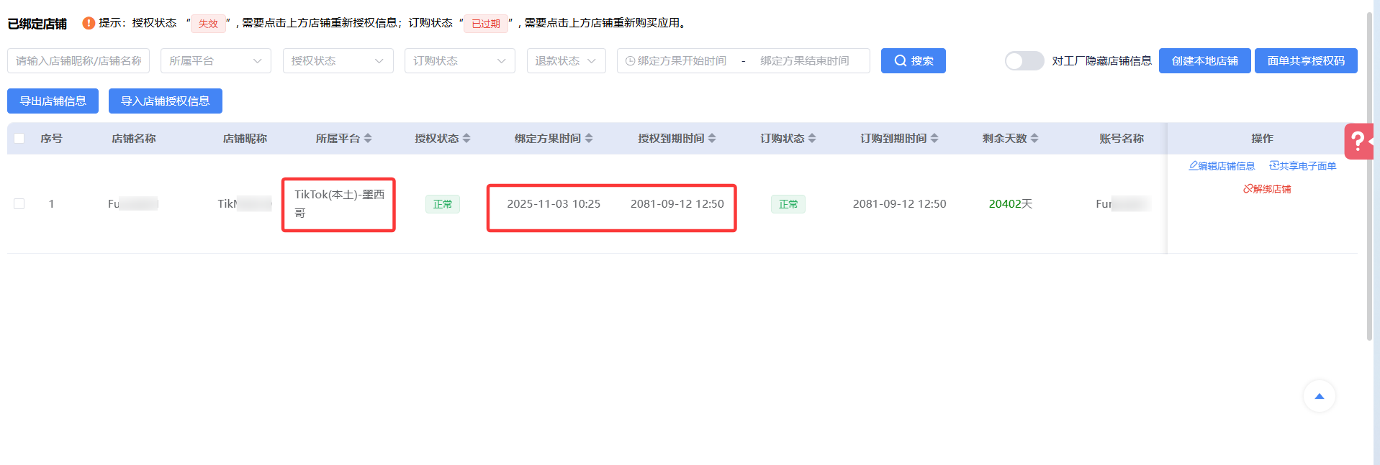Open the 授权状态 filter dropdown
This screenshot has width=1380, height=465.
(x=338, y=61)
